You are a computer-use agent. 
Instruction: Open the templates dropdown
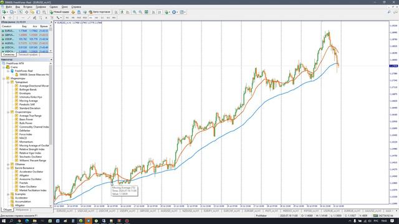click(183, 12)
